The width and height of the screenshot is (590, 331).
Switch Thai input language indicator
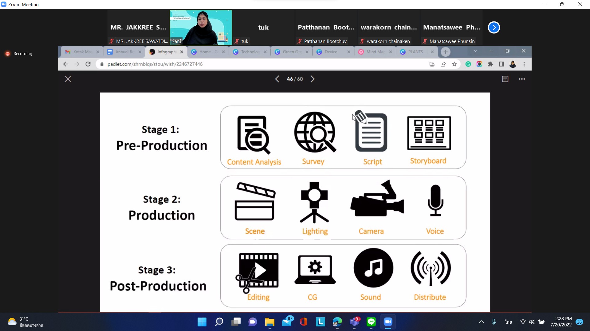pos(508,322)
